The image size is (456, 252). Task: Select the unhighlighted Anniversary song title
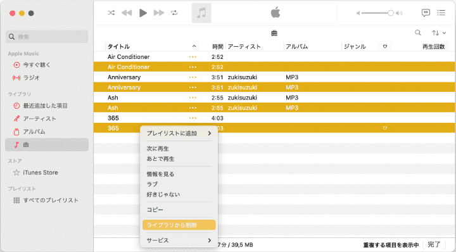124,77
